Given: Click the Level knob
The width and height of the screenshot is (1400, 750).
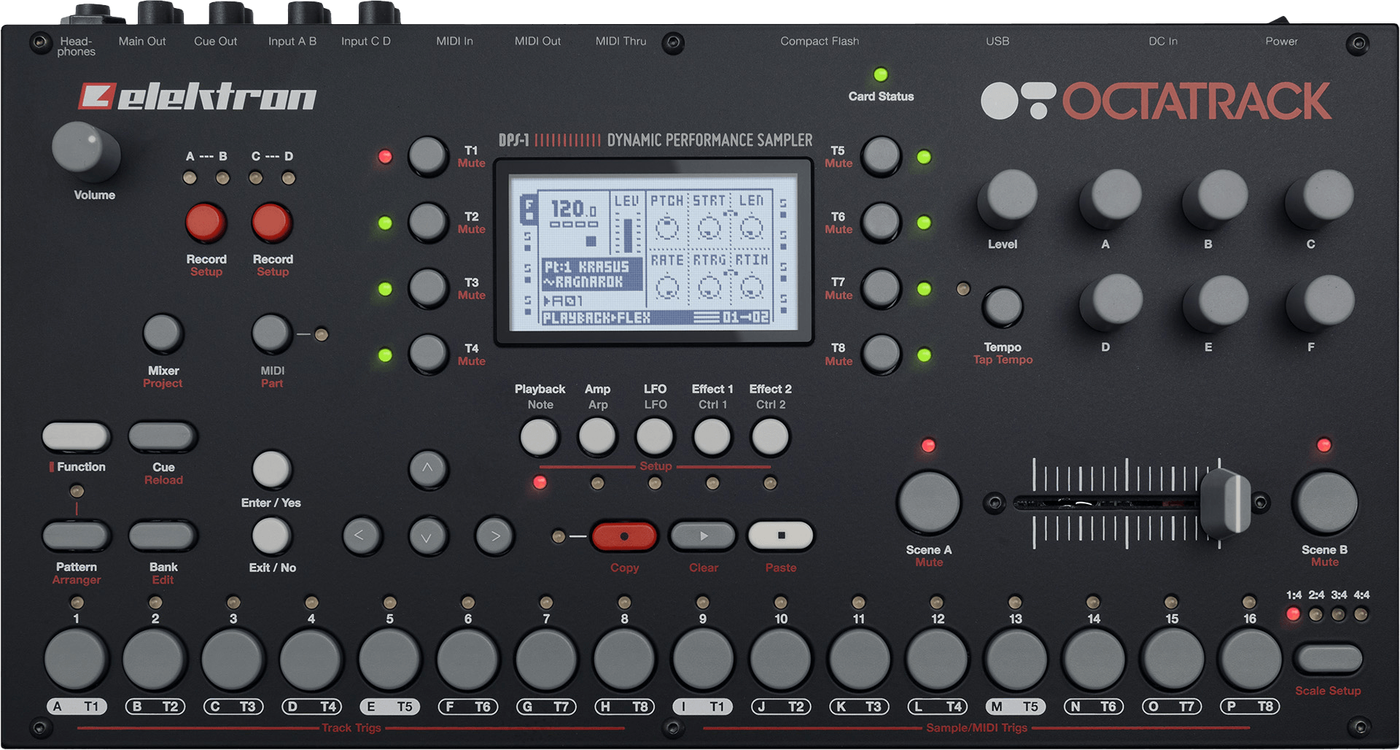Looking at the screenshot, I should (x=1007, y=198).
